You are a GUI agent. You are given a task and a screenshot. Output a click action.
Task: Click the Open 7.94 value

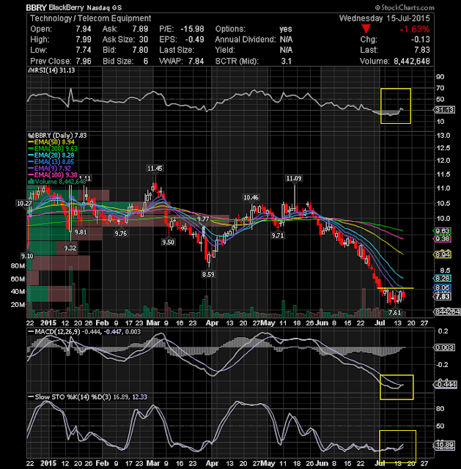click(83, 29)
